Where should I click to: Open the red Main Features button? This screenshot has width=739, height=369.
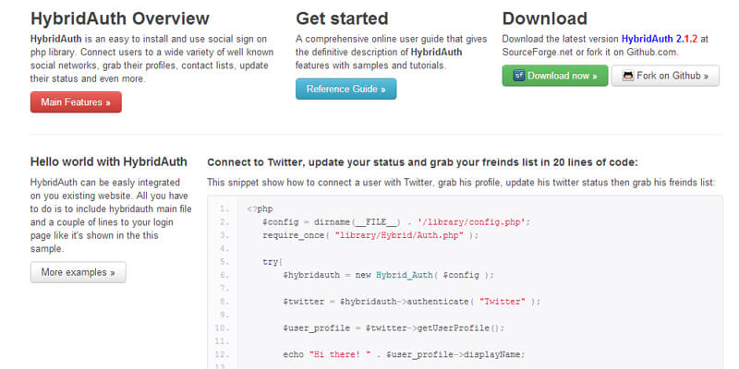[x=76, y=102]
